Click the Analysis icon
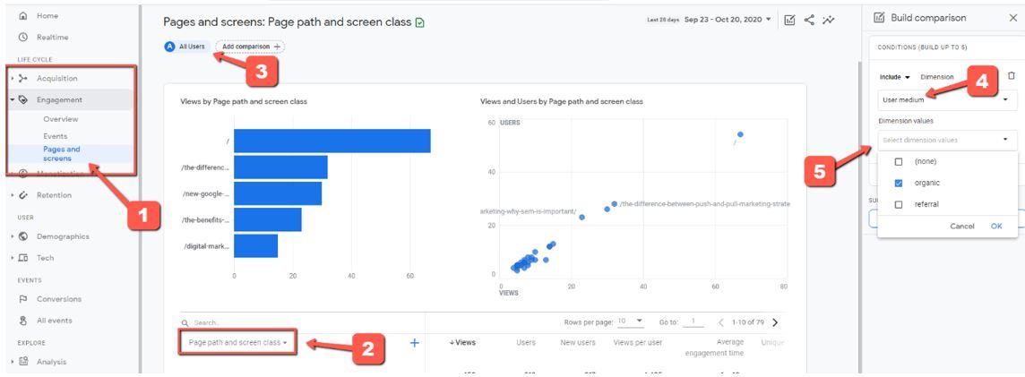The height and width of the screenshot is (377, 1025). point(23,362)
